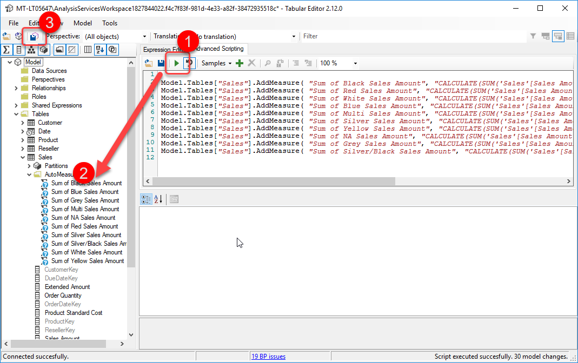This screenshot has width=578, height=363.
Task: Run the Advanced Scripting script
Action: (x=178, y=63)
